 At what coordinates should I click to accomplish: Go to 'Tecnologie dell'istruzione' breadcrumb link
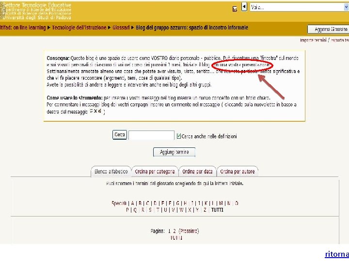[x=79, y=28]
